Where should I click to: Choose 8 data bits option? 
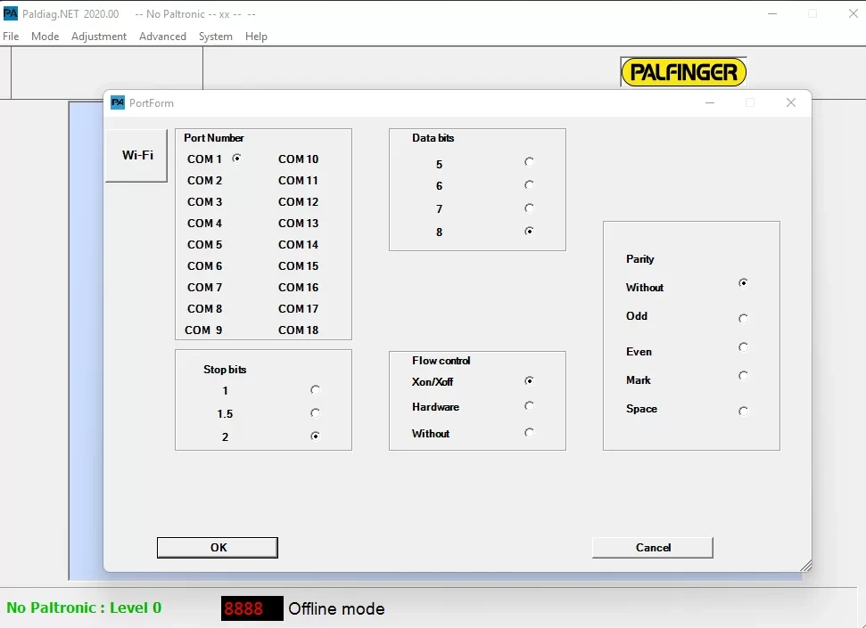pos(530,232)
